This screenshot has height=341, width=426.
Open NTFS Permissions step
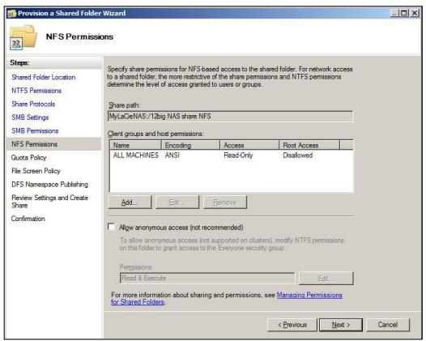click(36, 91)
